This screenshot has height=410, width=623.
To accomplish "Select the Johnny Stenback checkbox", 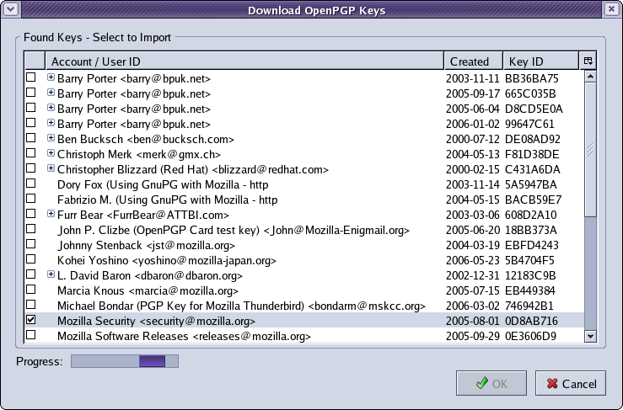I will coord(30,243).
